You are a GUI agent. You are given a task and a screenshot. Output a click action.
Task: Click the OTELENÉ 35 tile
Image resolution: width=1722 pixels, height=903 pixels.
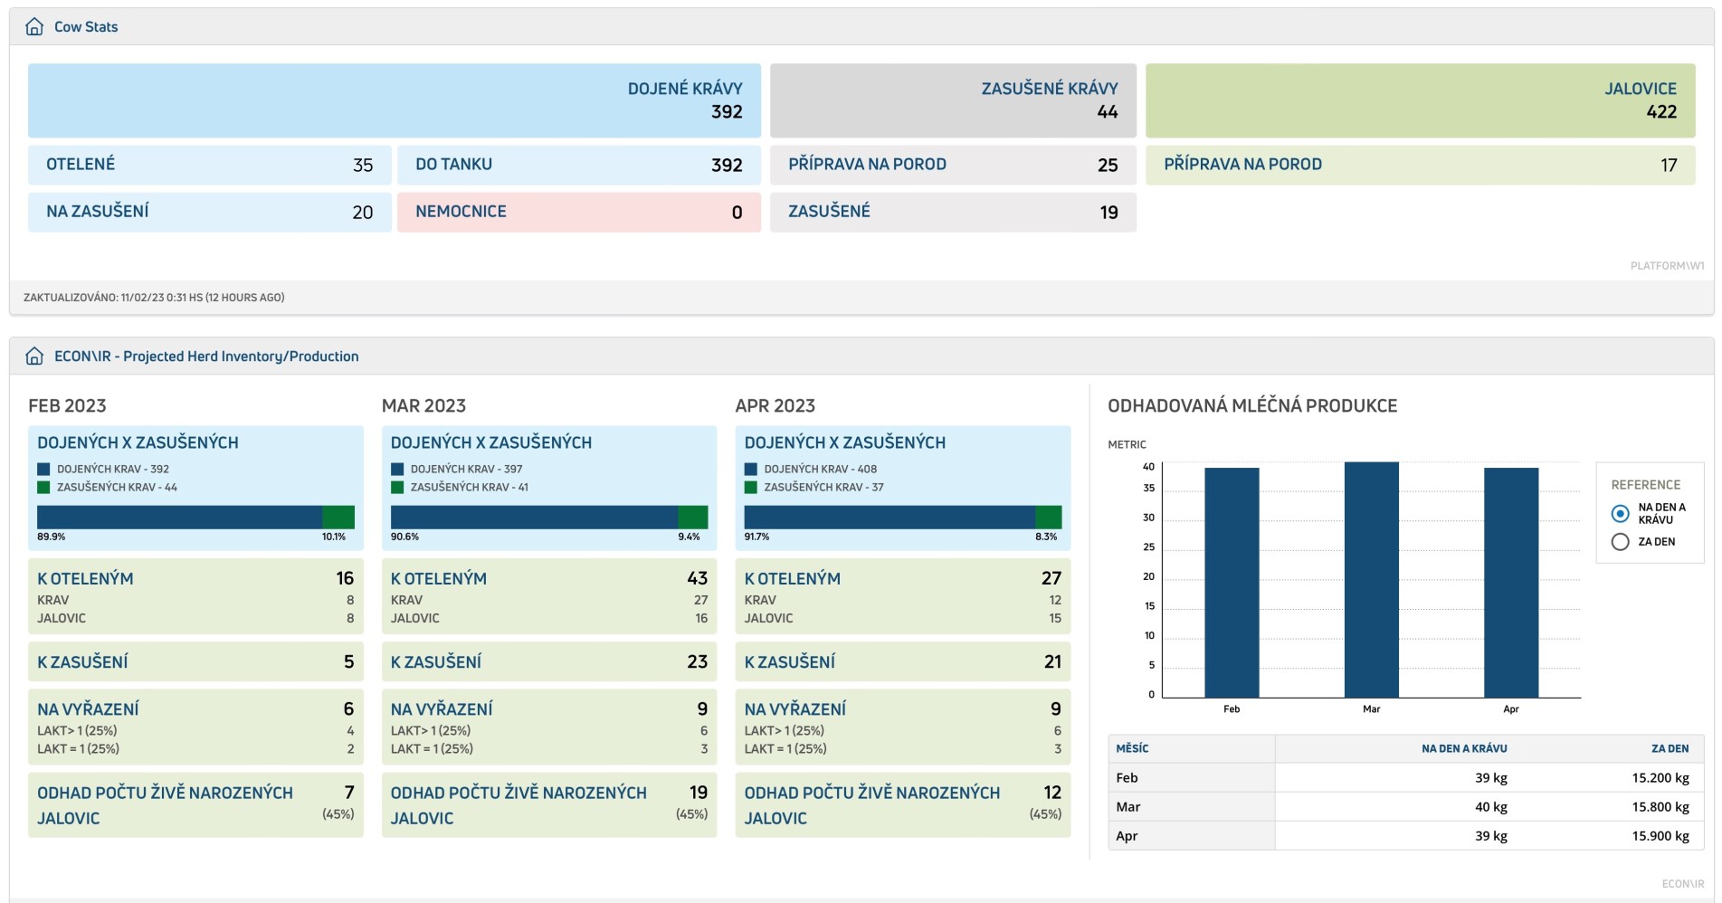210,165
